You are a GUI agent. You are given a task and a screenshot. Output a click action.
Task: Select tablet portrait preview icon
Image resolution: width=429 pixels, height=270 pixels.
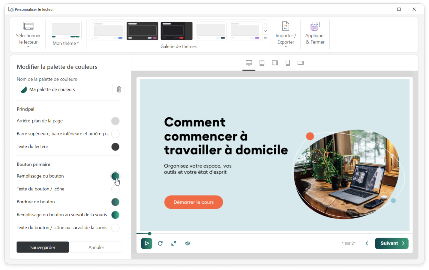[262, 63]
